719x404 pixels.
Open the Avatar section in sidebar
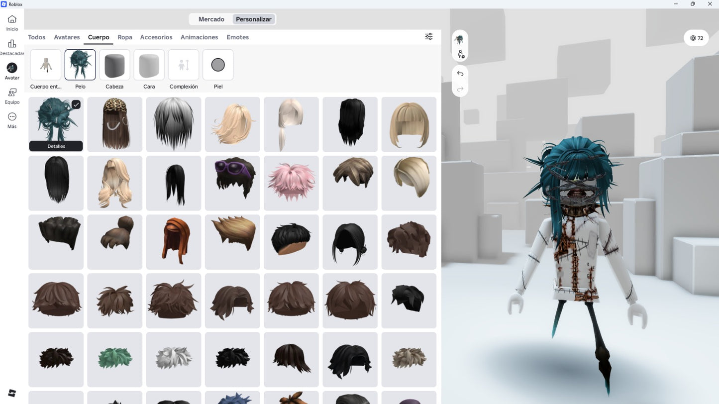12,72
